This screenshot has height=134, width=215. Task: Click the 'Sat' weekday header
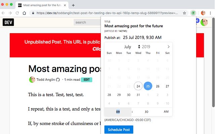click(167, 53)
